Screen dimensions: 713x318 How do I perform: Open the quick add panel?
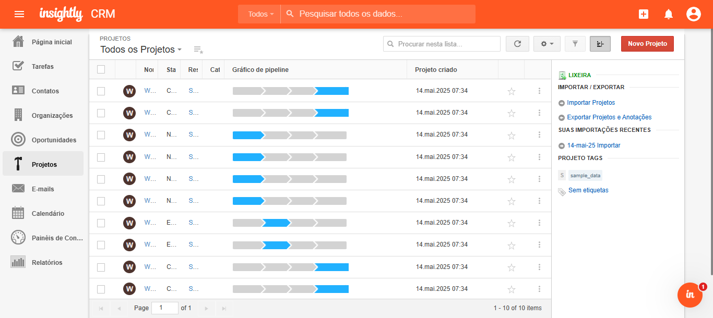[644, 14]
